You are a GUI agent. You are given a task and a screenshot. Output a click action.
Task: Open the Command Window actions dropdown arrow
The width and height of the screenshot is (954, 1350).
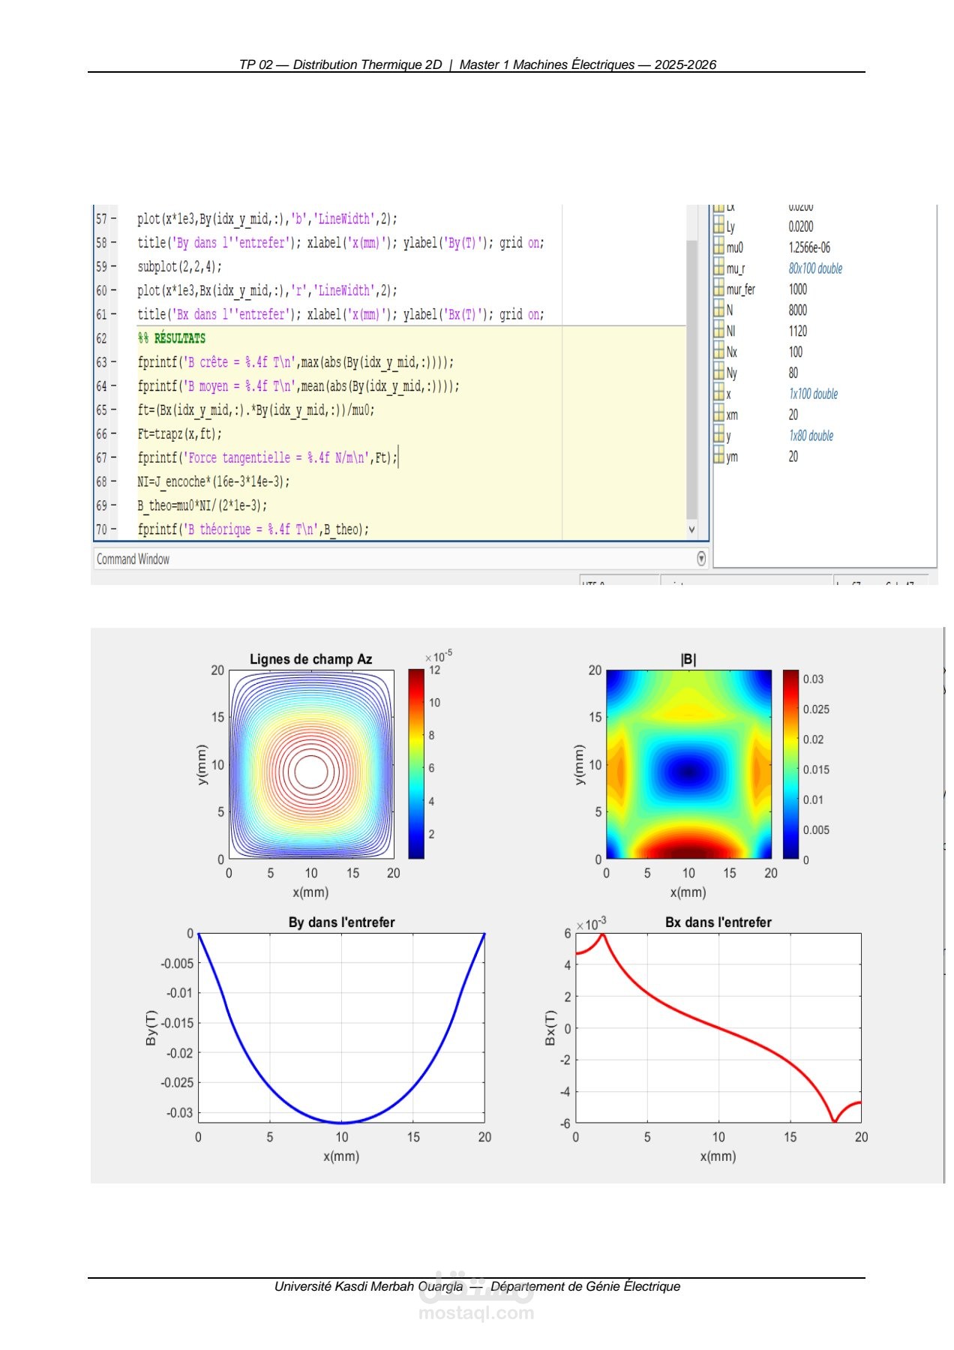click(x=701, y=558)
